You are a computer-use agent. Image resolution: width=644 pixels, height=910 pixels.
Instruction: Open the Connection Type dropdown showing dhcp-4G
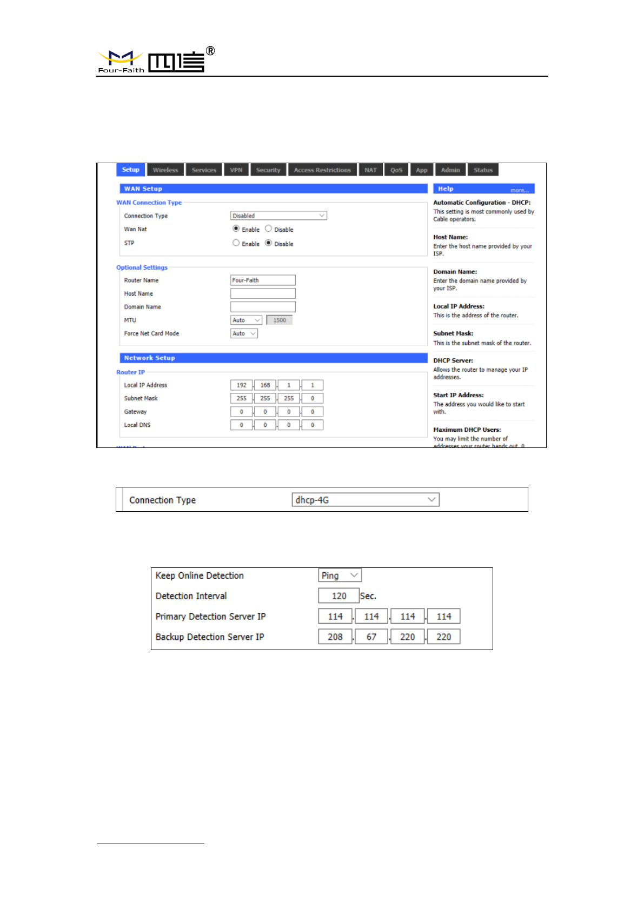(x=366, y=500)
